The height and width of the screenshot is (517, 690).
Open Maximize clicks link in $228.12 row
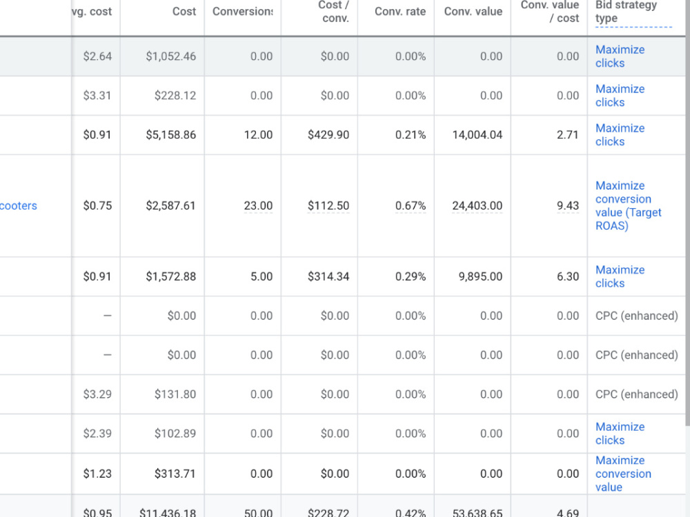pyautogui.click(x=620, y=95)
